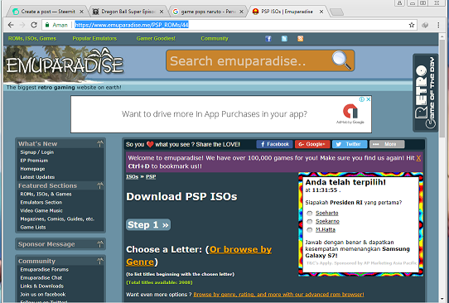The width and height of the screenshot is (449, 303).
Task: Open the Signup / Login link
Action: click(x=37, y=152)
